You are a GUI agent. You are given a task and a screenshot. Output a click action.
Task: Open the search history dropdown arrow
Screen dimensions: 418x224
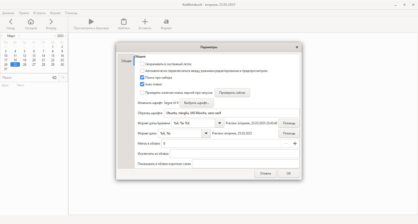63,78
